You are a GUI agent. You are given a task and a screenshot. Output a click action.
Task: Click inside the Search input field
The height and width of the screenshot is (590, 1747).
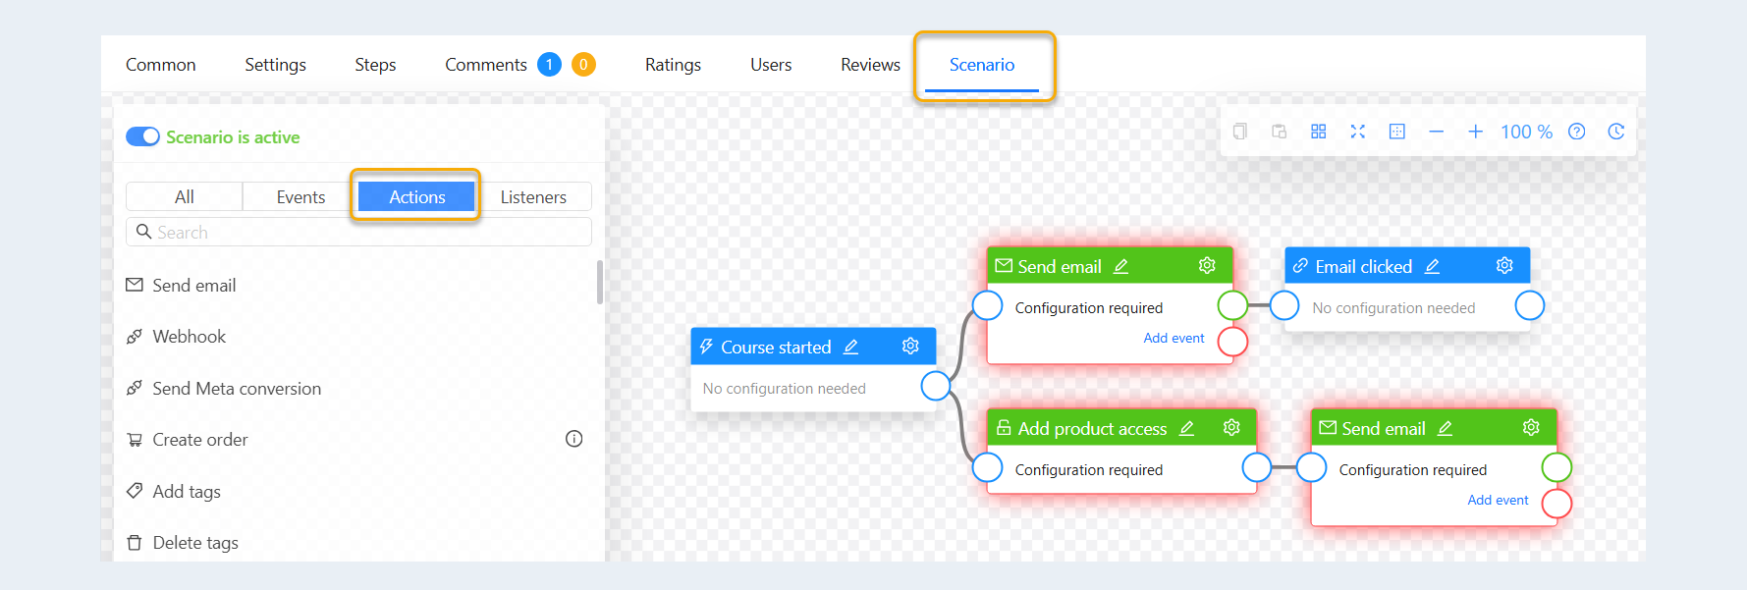pyautogui.click(x=358, y=232)
